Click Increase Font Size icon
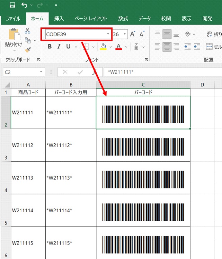The image size is (222, 259). [x=133, y=34]
